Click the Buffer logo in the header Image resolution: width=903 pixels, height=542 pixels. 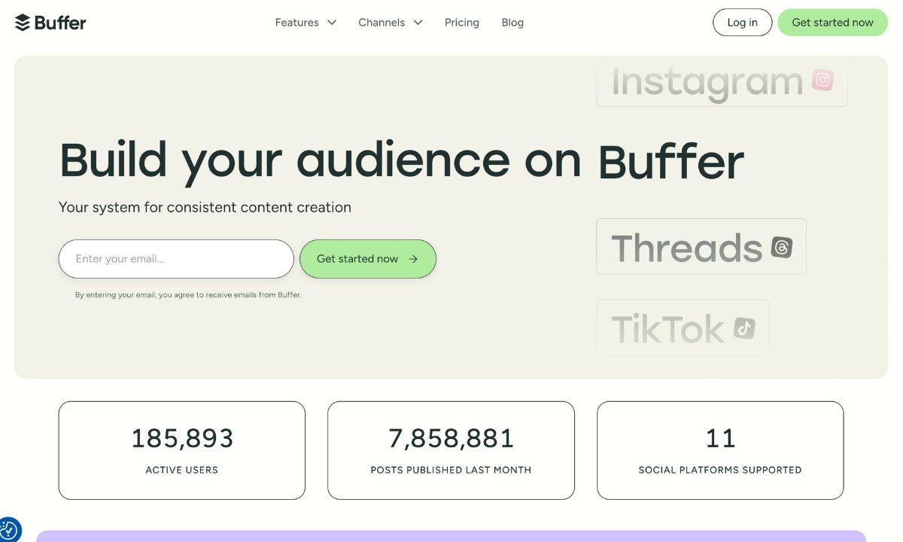coord(50,23)
